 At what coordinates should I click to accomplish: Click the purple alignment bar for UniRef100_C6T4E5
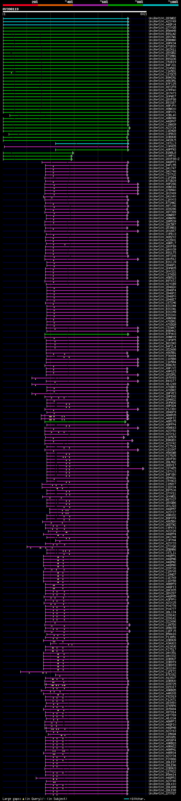click(95, 469)
